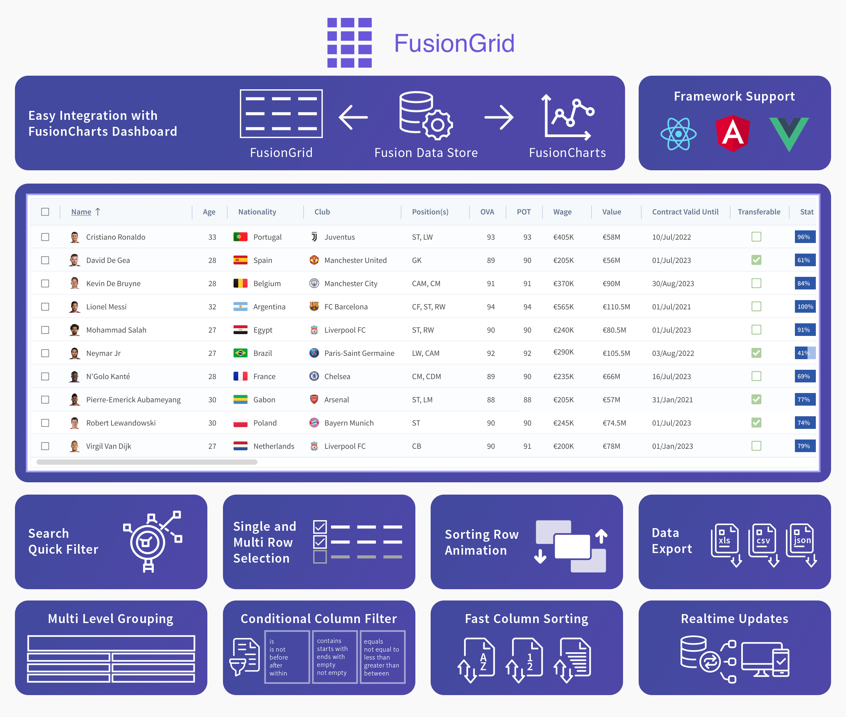The image size is (846, 717).
Task: Click the 'starts with' filter option
Action: 332,649
